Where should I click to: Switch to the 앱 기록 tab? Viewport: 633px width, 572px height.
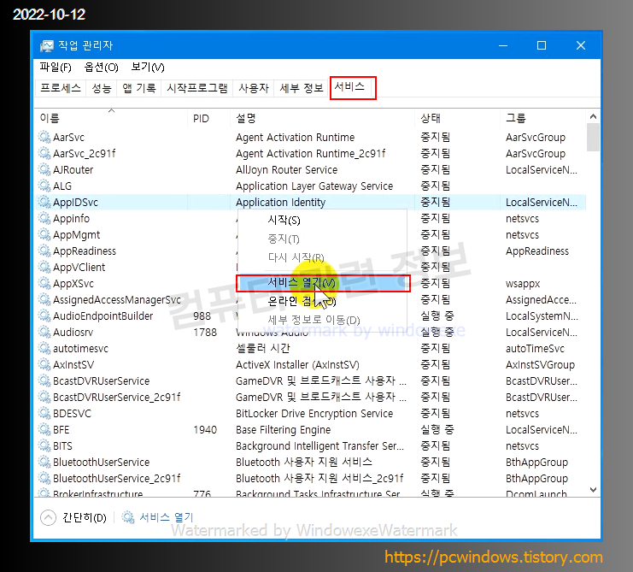[139, 88]
